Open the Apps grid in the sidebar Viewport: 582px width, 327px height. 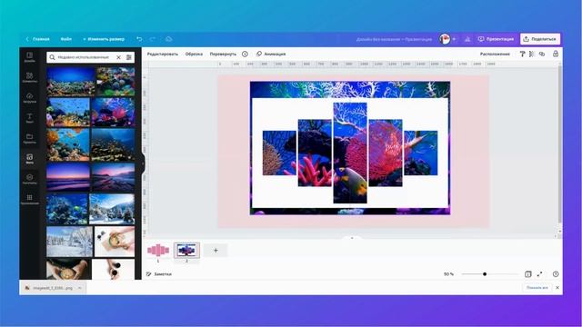(x=30, y=199)
